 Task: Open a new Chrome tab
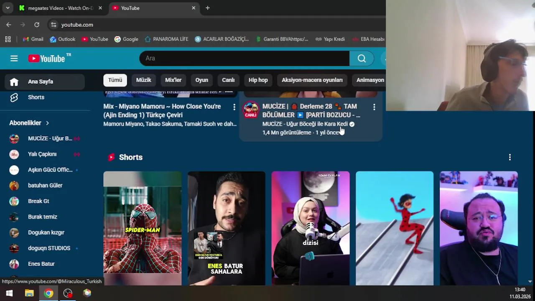coord(208,8)
